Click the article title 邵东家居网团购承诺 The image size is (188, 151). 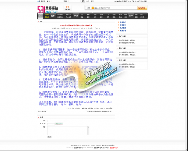pyautogui.click(x=76, y=26)
